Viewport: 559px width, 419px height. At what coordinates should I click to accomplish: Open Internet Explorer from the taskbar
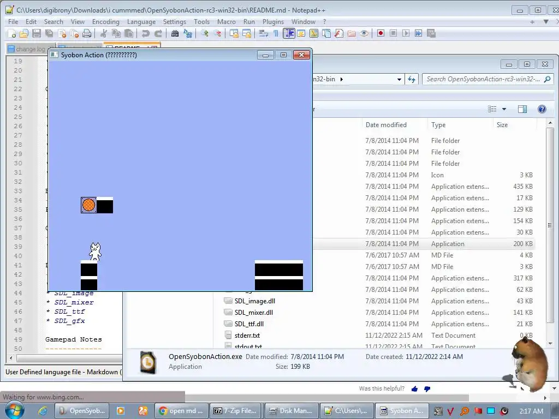(43, 411)
